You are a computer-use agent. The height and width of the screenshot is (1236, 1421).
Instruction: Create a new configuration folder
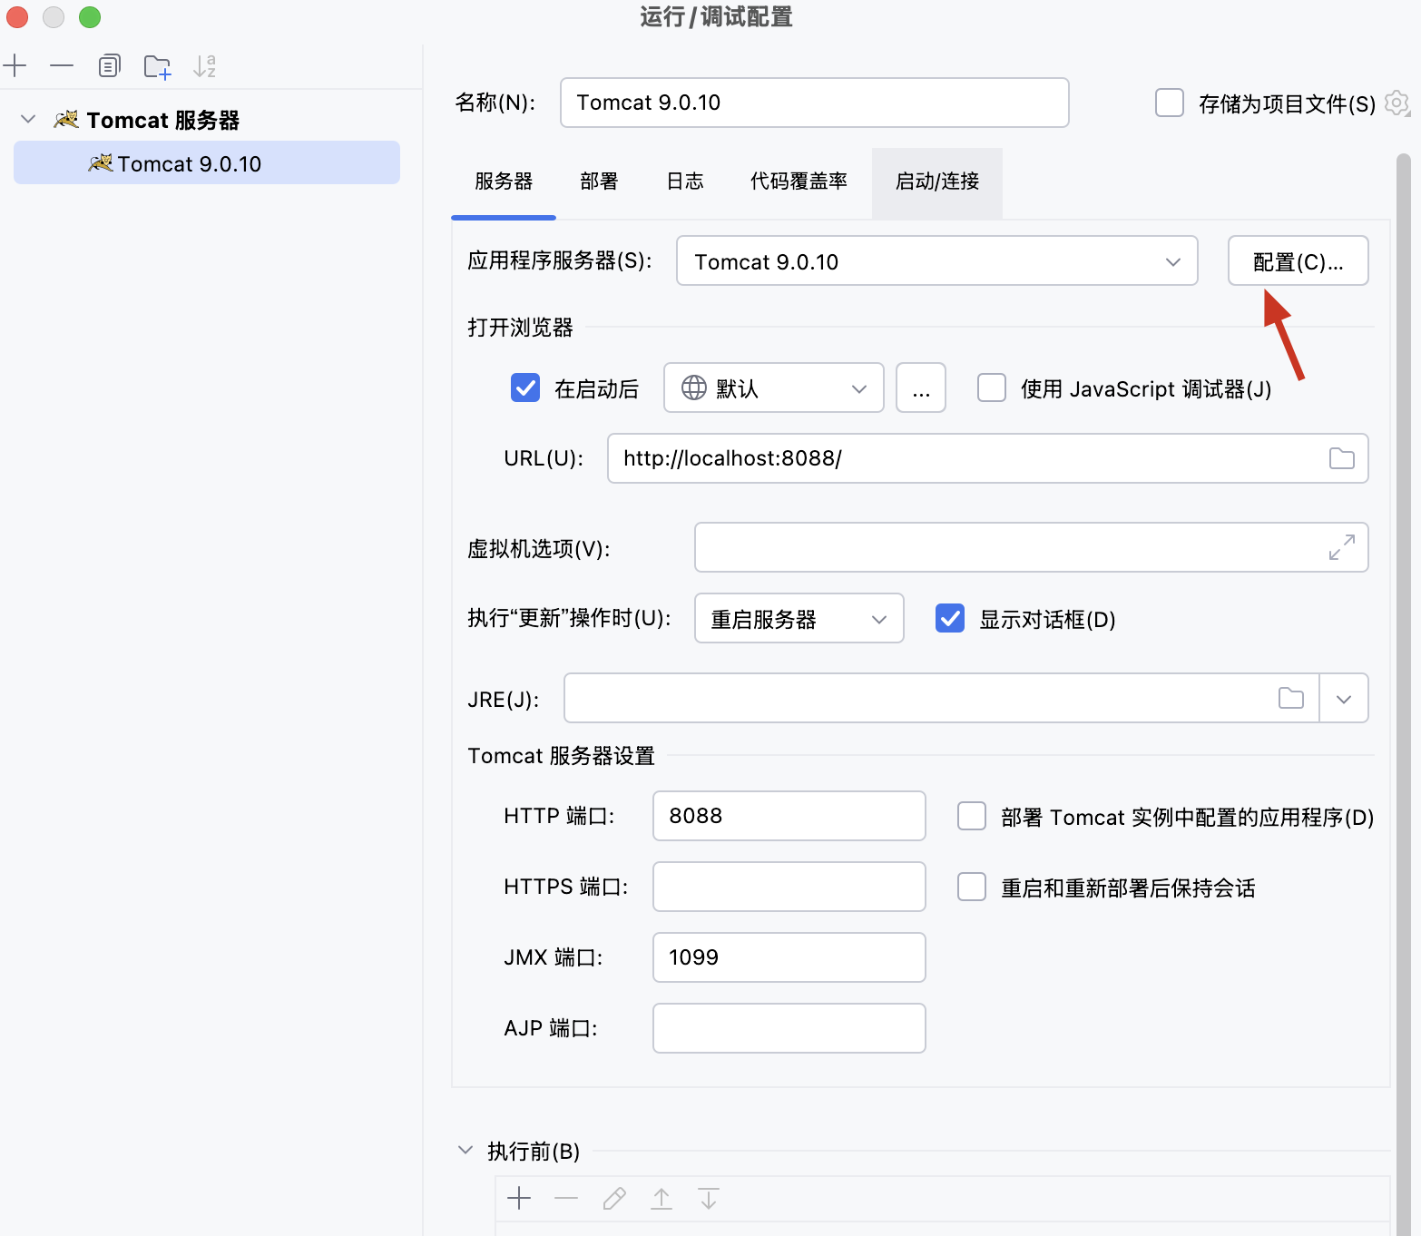point(158,66)
